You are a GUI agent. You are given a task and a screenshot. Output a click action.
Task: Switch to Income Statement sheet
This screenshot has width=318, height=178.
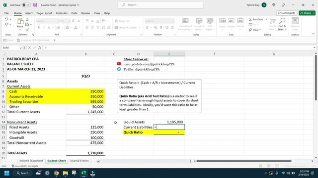point(31,161)
